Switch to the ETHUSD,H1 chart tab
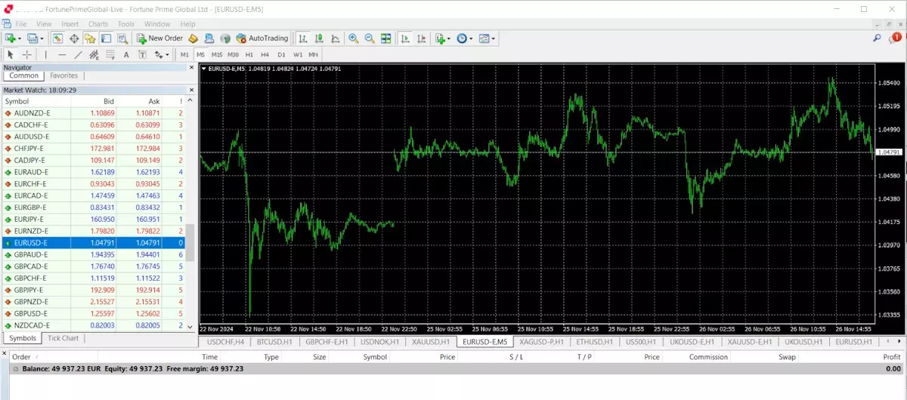 coord(594,342)
